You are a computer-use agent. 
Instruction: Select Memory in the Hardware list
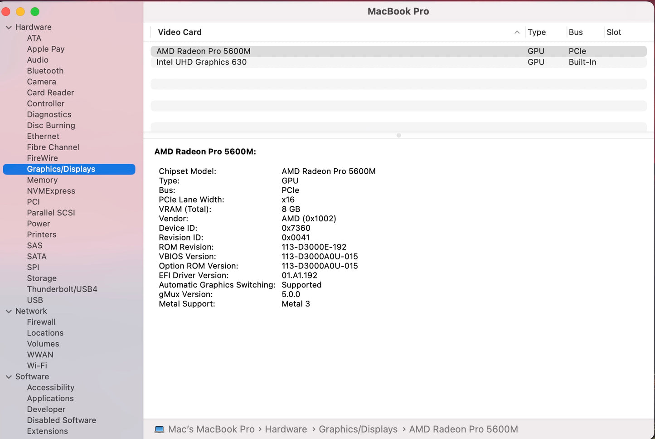coord(42,180)
